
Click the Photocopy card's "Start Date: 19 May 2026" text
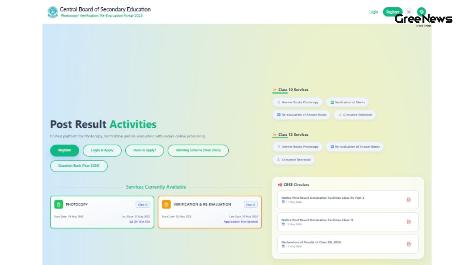pos(69,217)
